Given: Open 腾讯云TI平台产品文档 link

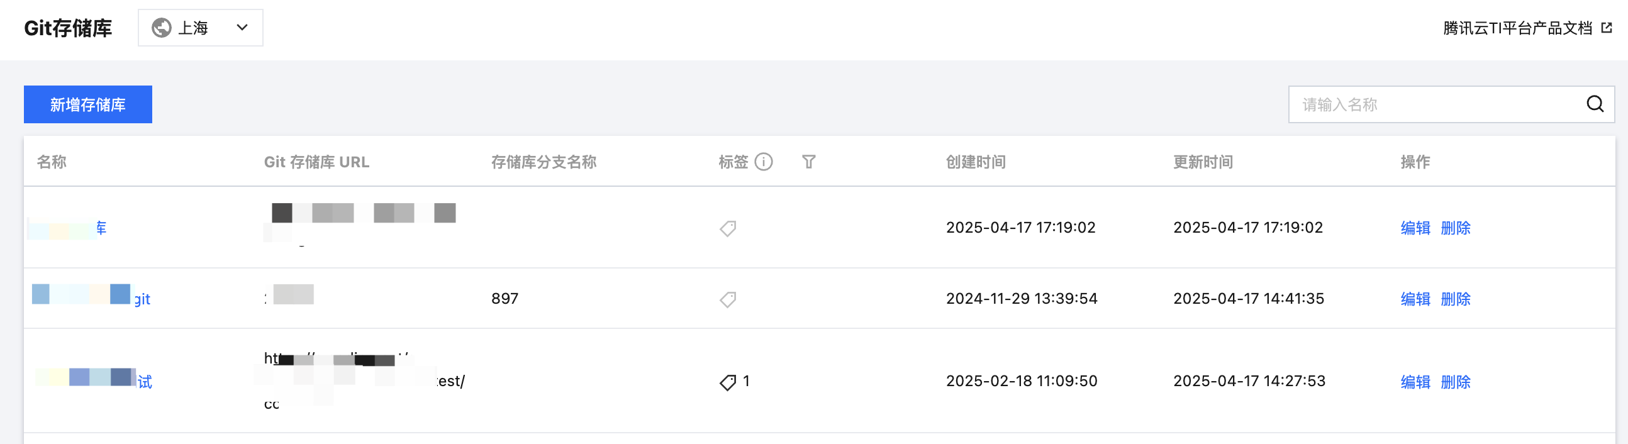Looking at the screenshot, I should (1517, 28).
